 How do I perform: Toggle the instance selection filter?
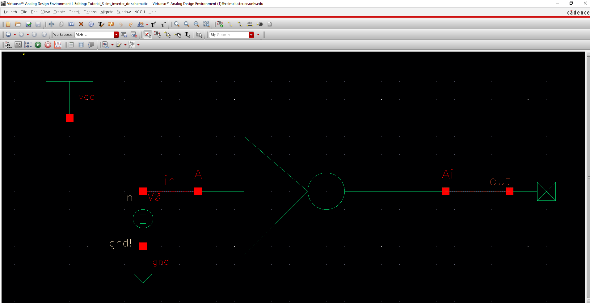coord(158,35)
